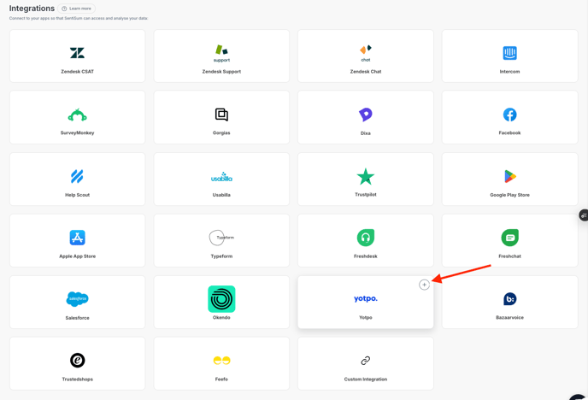
Task: Click the Salesforce label text
Action: click(x=77, y=318)
